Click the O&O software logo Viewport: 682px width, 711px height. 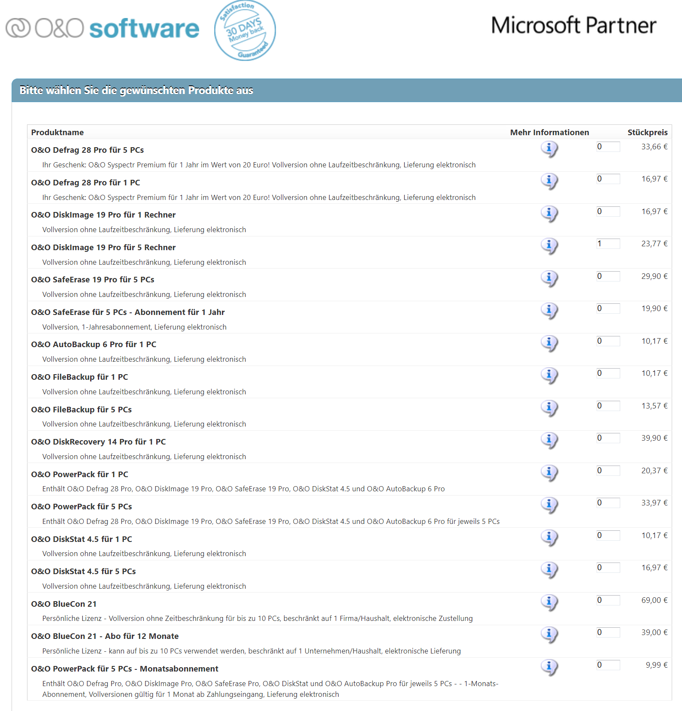click(102, 28)
